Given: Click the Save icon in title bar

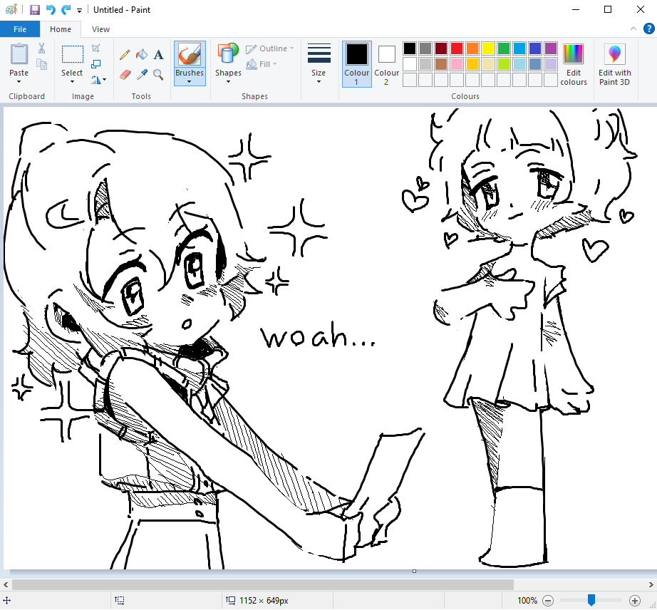Looking at the screenshot, I should (35, 10).
